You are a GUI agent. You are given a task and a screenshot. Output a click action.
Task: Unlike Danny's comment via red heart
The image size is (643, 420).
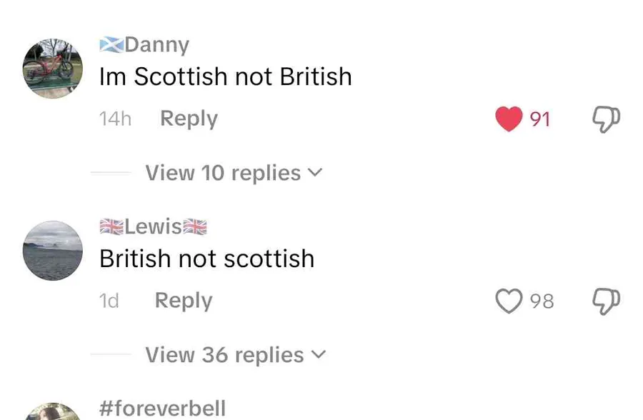[x=509, y=119]
